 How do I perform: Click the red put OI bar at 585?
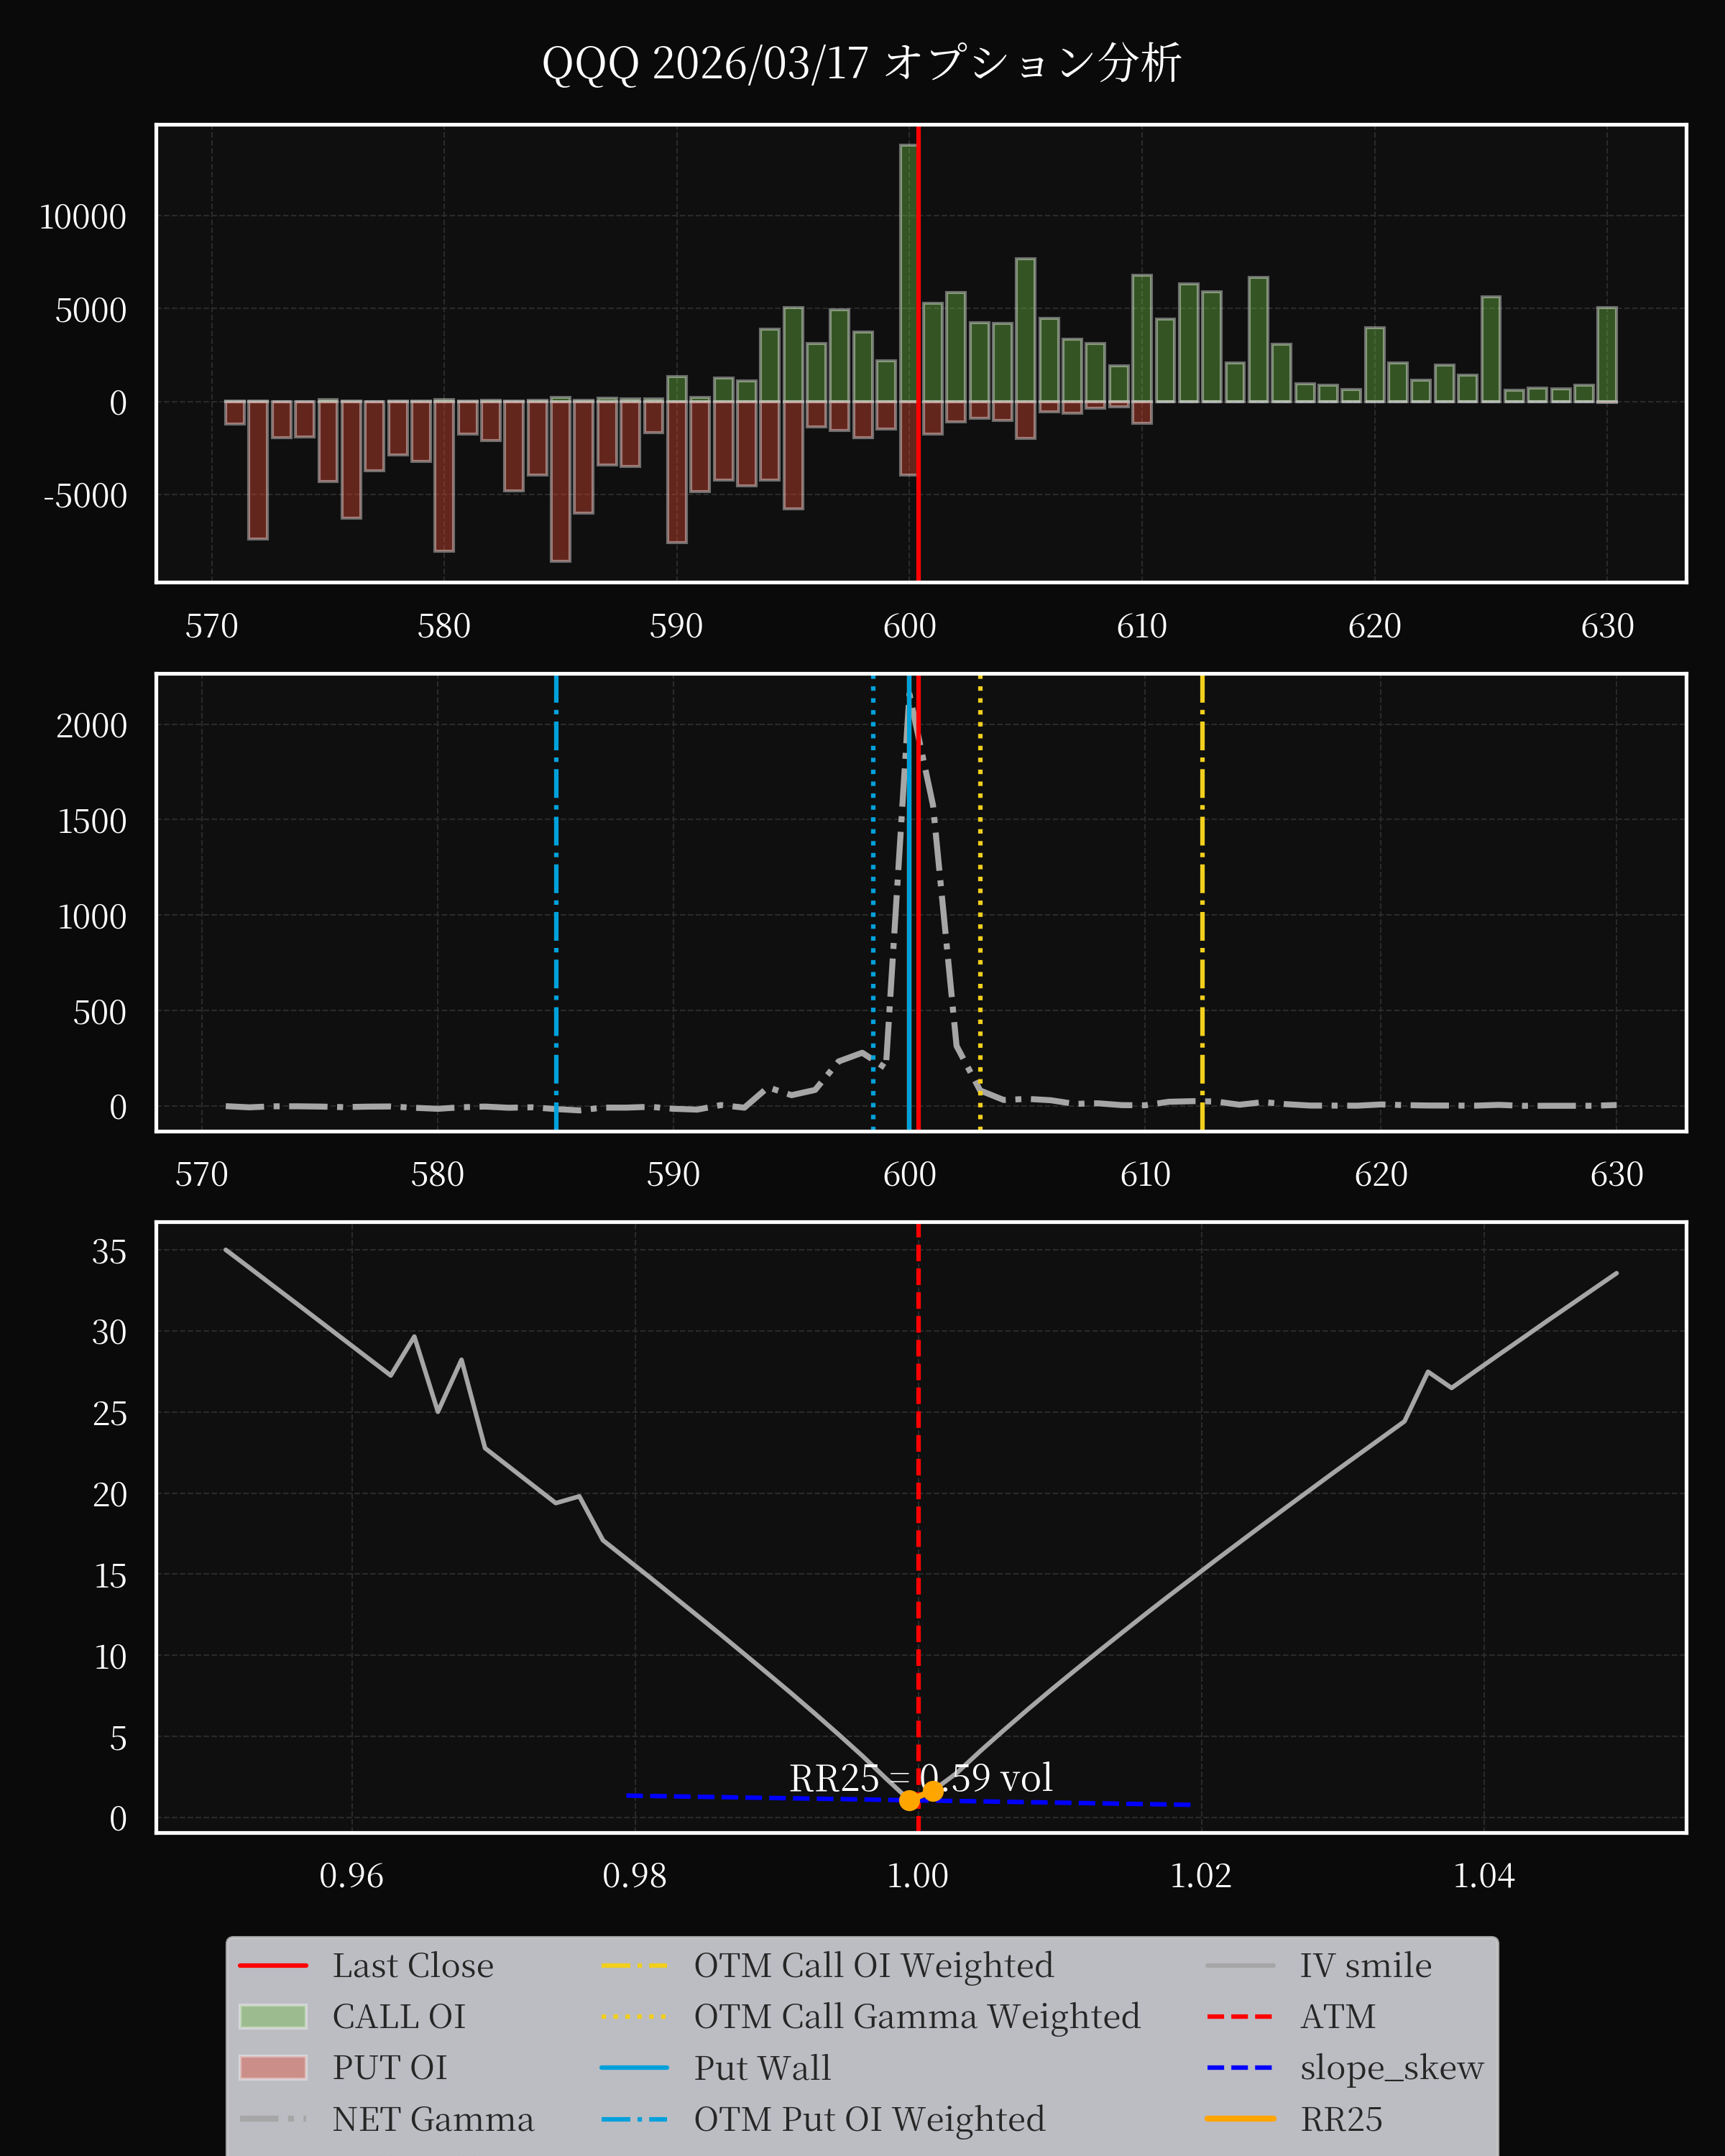point(560,481)
